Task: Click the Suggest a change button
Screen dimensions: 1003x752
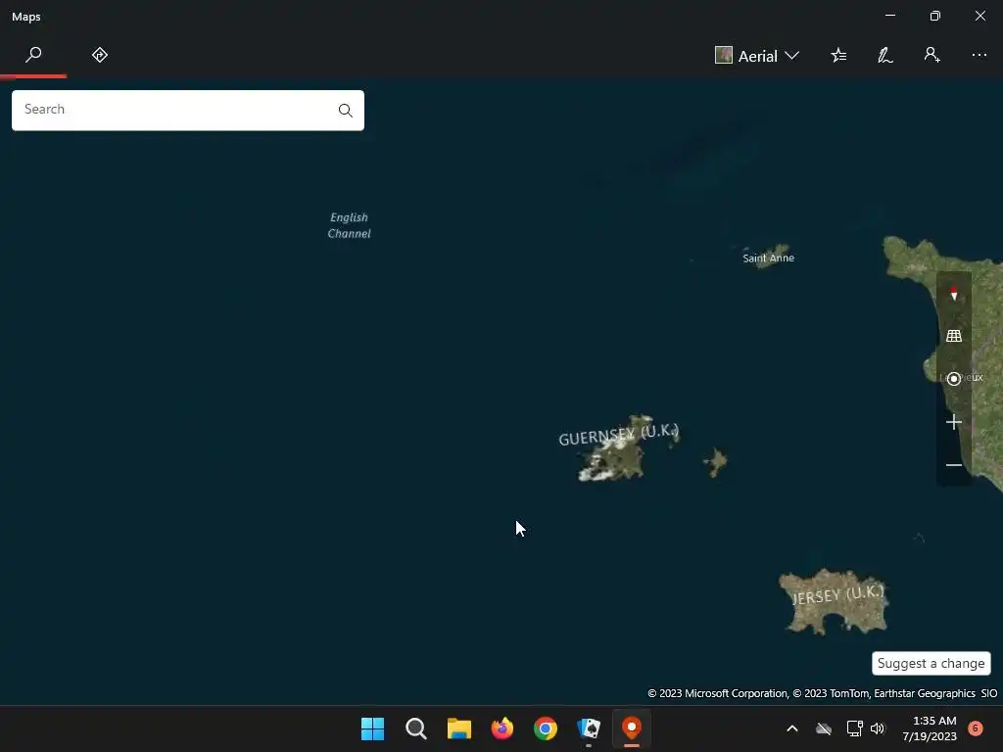Action: [931, 663]
